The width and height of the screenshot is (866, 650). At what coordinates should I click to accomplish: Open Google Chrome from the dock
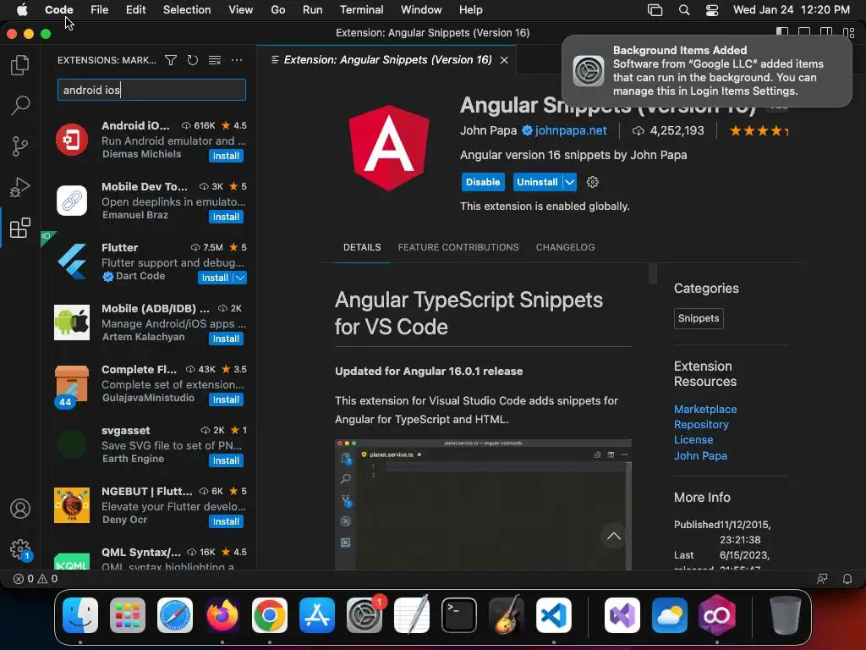click(x=270, y=615)
